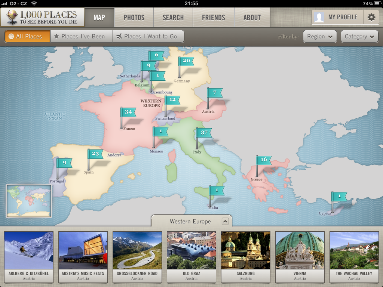Tap the Wi-Fi status icon

[x=34, y=3]
